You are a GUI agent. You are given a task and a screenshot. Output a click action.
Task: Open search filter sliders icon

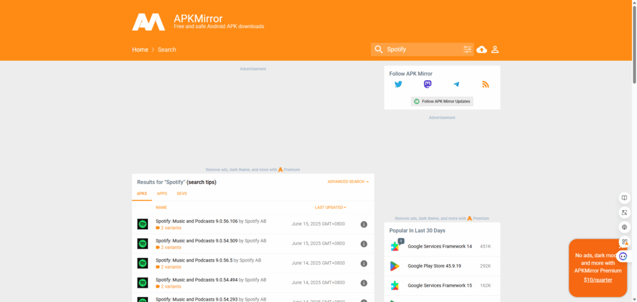[x=468, y=50]
